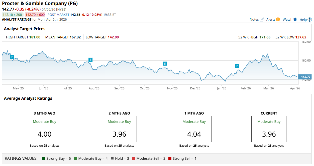Click the Notes pencil icon
The height and width of the screenshot is (166, 314).
click(262, 20)
